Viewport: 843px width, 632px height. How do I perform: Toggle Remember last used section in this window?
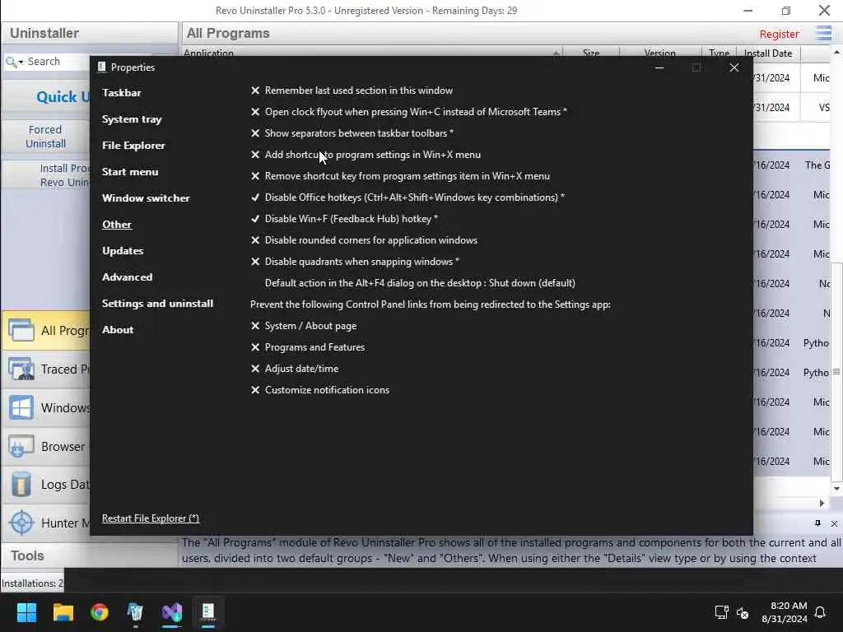pyautogui.click(x=352, y=91)
